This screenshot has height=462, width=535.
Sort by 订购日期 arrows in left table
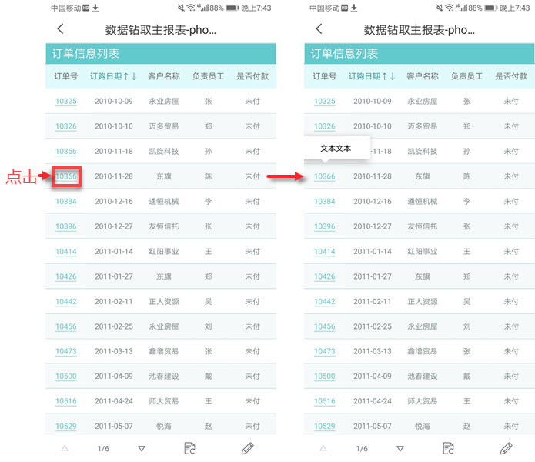point(130,76)
